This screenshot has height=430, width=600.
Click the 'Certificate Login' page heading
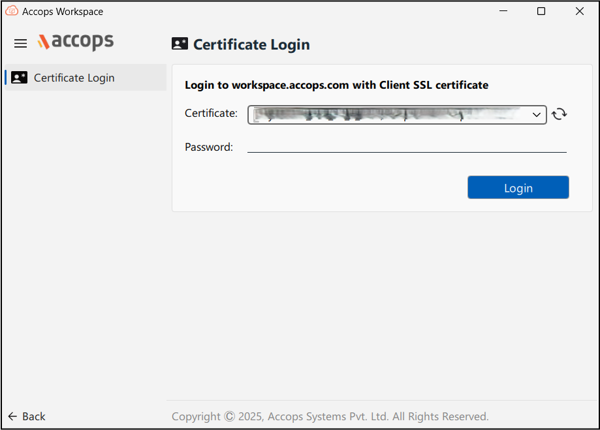coord(251,44)
